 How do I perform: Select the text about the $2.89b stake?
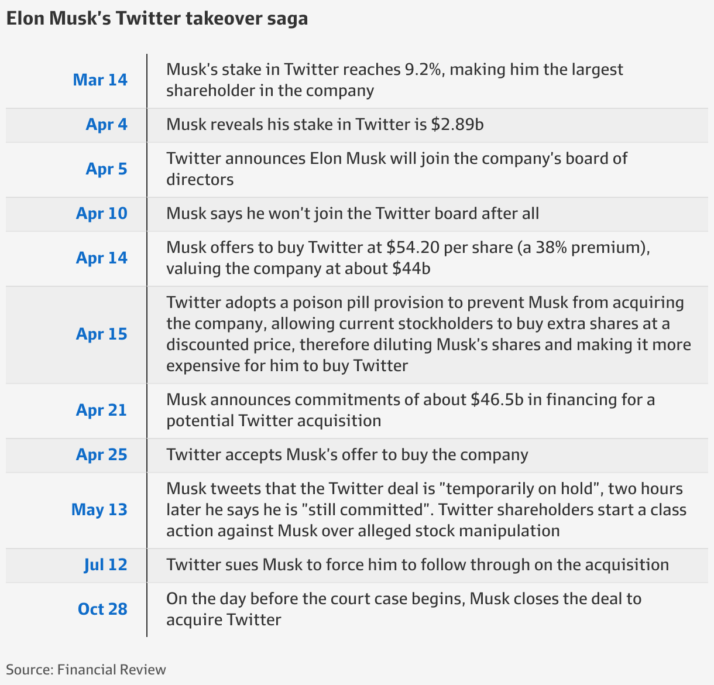(325, 124)
